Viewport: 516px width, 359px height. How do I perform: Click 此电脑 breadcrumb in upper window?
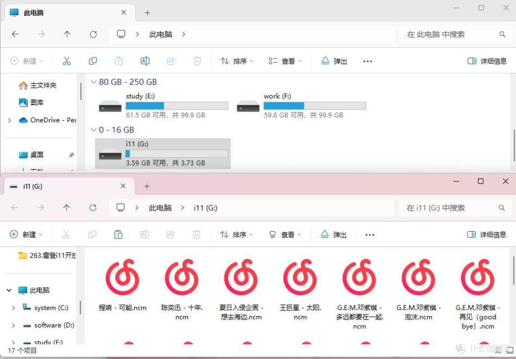tap(161, 34)
